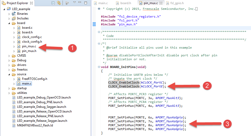The width and height of the screenshot is (251, 136).
Task: Click "fsl_port.h" include string
Action: point(128,20)
